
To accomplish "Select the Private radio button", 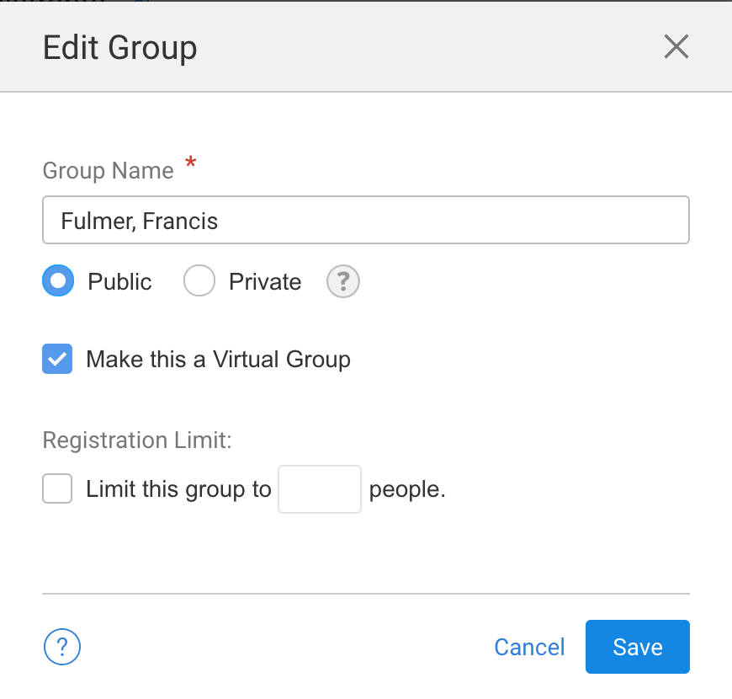I will [199, 281].
